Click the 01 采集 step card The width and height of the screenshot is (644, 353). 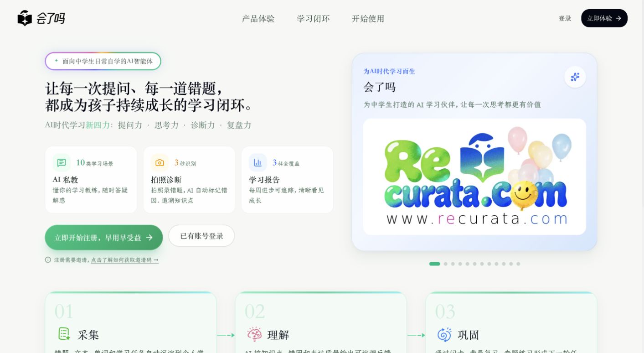point(131,322)
